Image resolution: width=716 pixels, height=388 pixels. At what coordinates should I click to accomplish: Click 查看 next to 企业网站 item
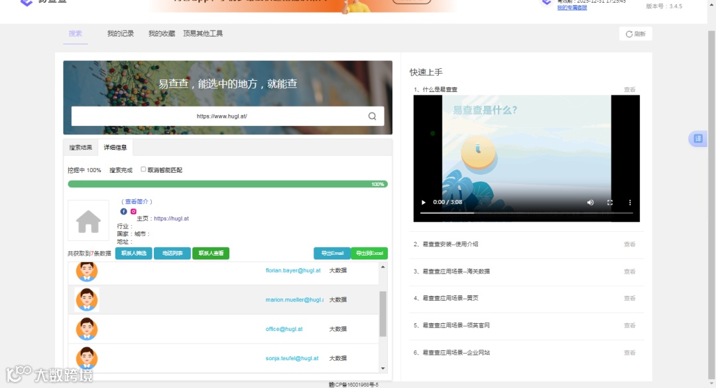coord(630,352)
